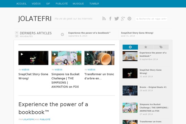Show previous article with up arrow

pyautogui.click(x=17, y=33)
